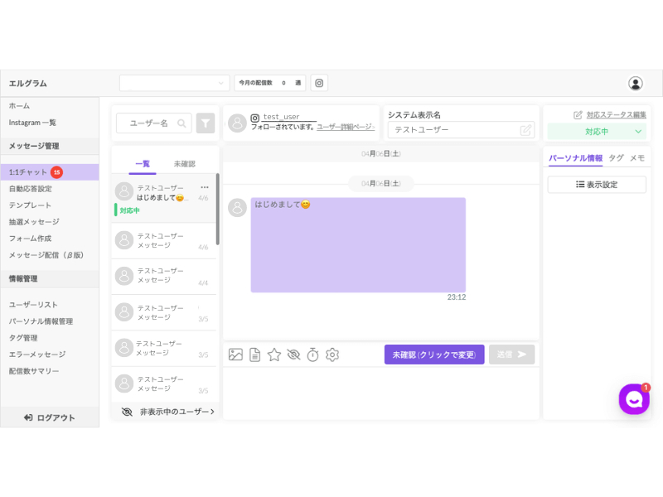Expand the account selector dropdown
Image resolution: width=663 pixels, height=497 pixels.
174,83
